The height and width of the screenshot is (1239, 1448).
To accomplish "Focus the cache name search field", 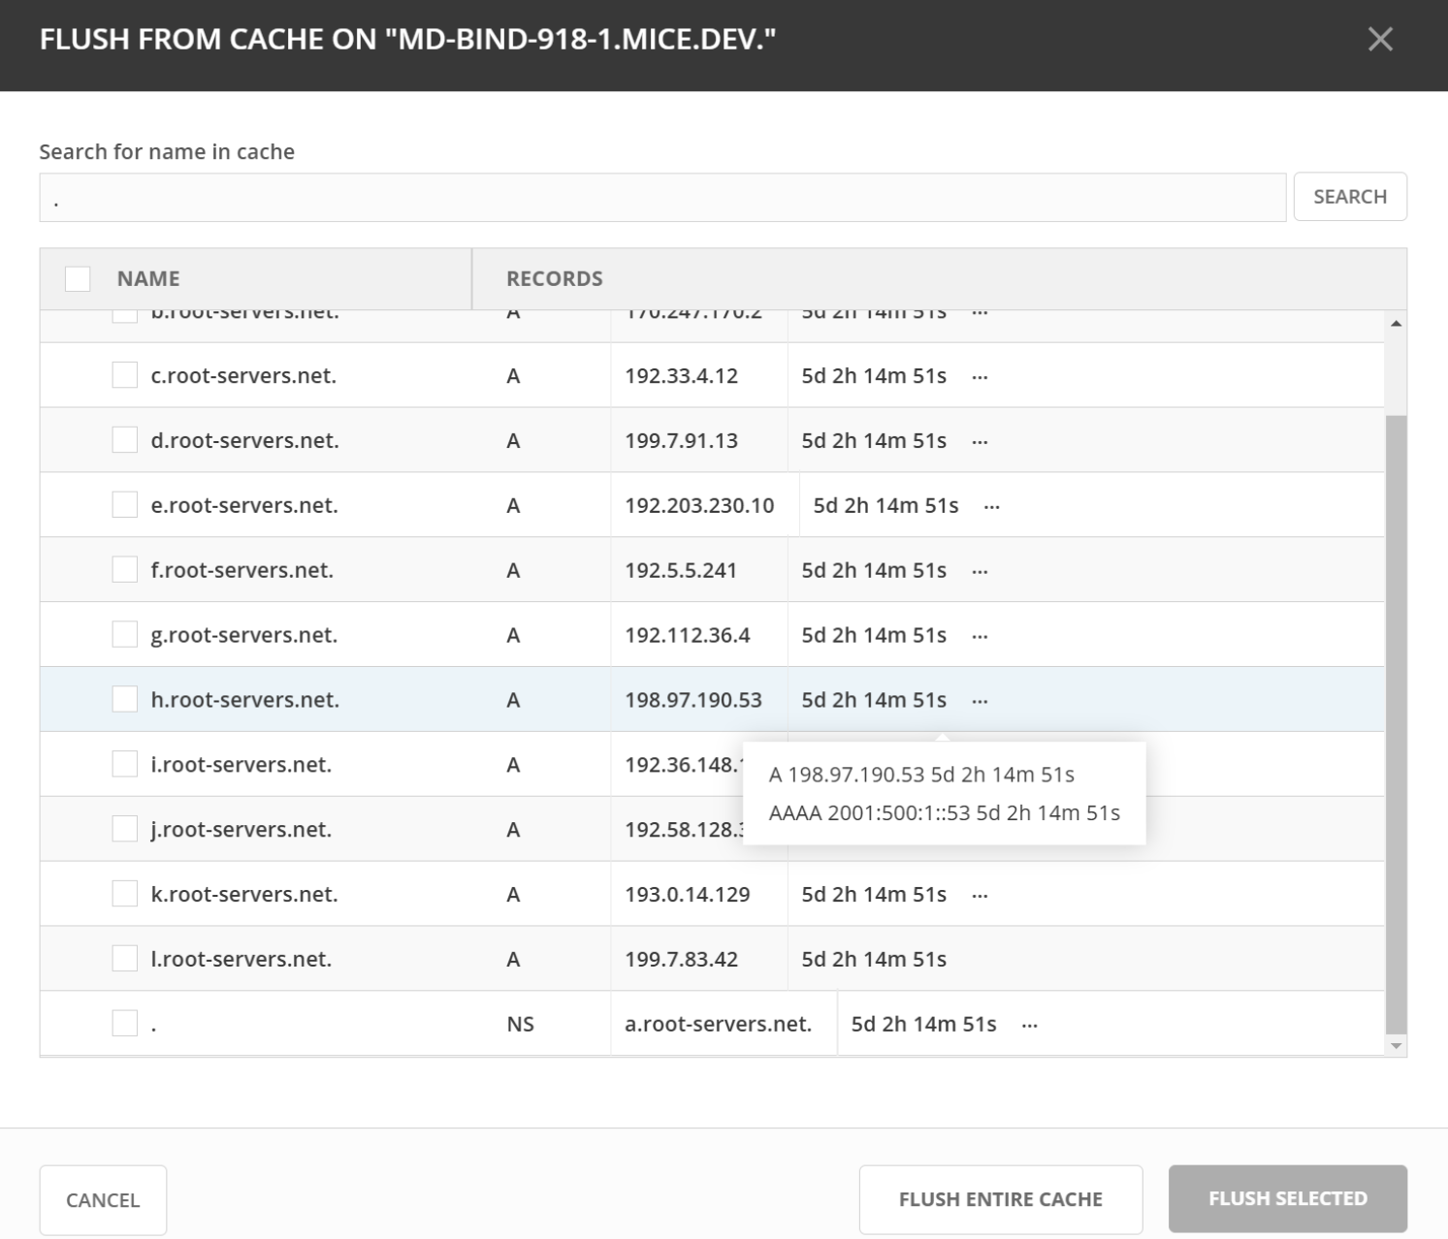I will (x=662, y=198).
